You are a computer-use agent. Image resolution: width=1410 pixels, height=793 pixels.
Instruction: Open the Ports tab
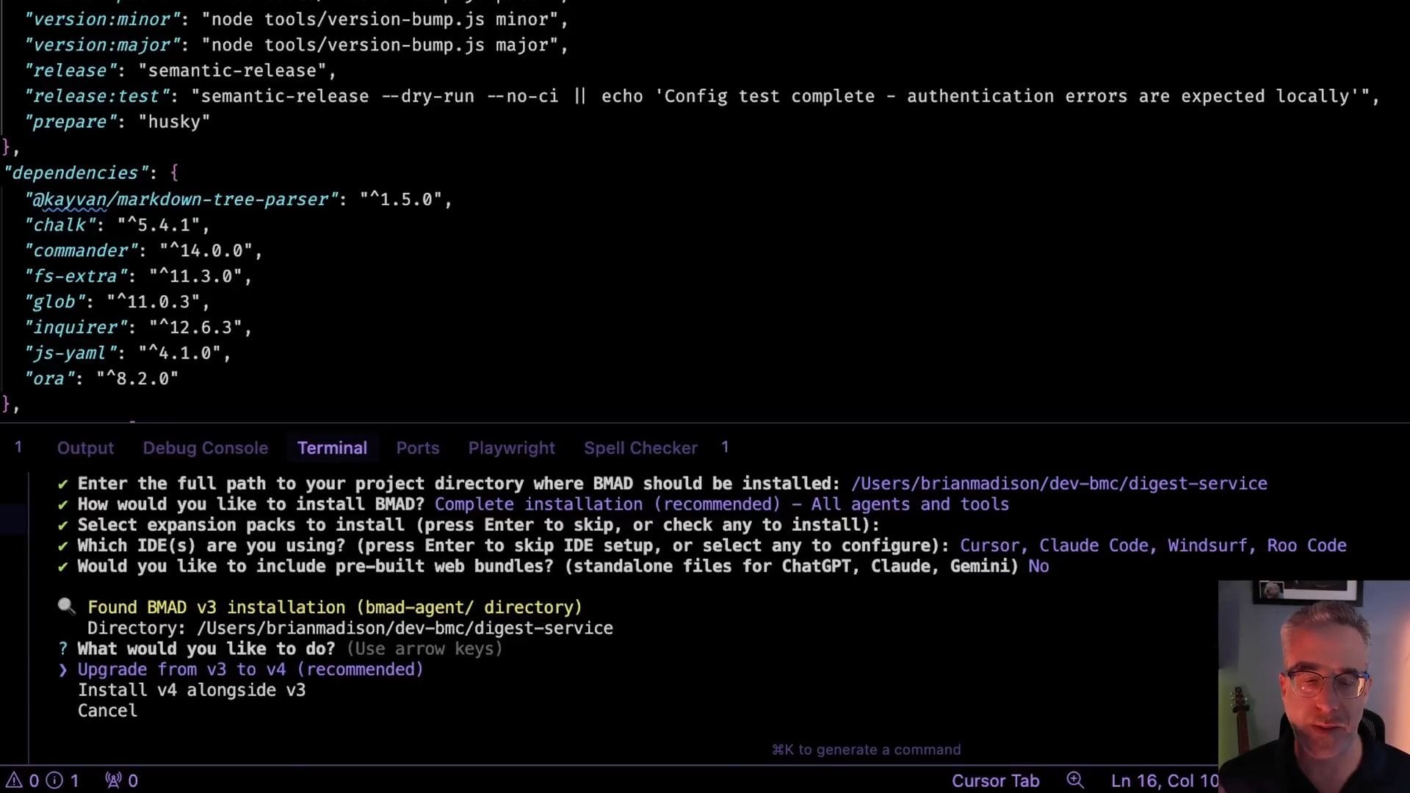[x=417, y=448]
